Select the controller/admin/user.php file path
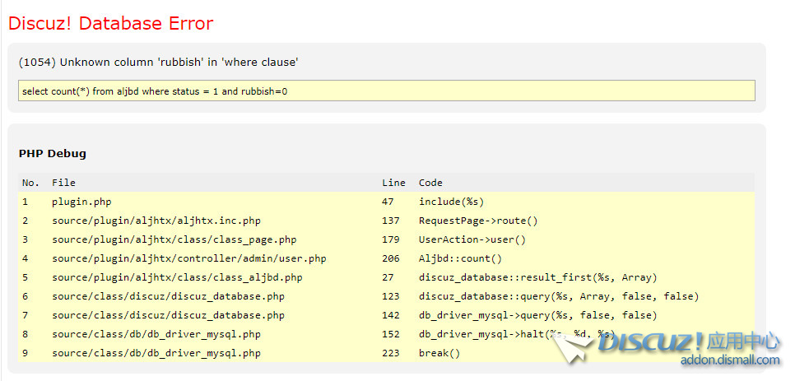Viewport: 795px width, 381px height. [x=188, y=258]
